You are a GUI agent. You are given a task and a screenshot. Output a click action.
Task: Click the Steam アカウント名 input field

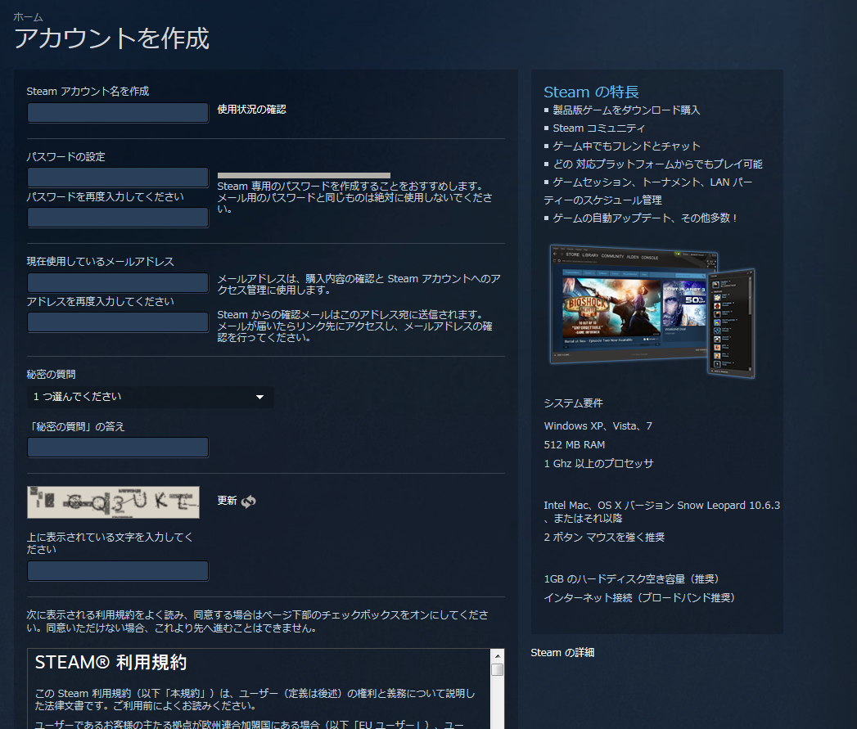pyautogui.click(x=118, y=113)
